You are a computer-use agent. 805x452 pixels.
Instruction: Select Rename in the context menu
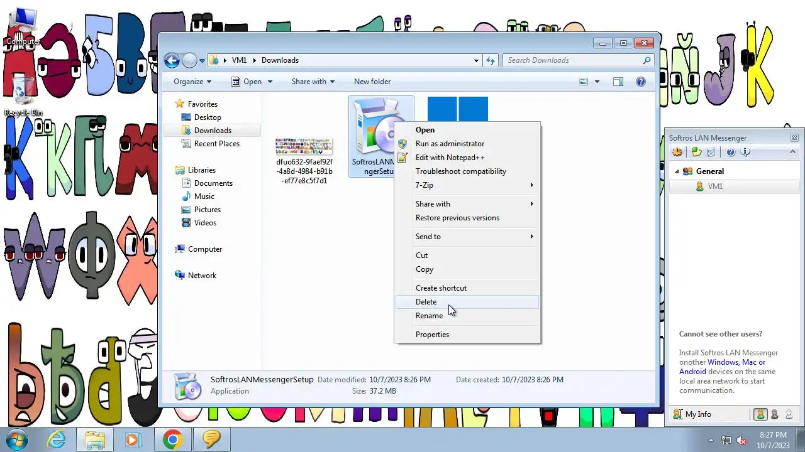[467, 316]
